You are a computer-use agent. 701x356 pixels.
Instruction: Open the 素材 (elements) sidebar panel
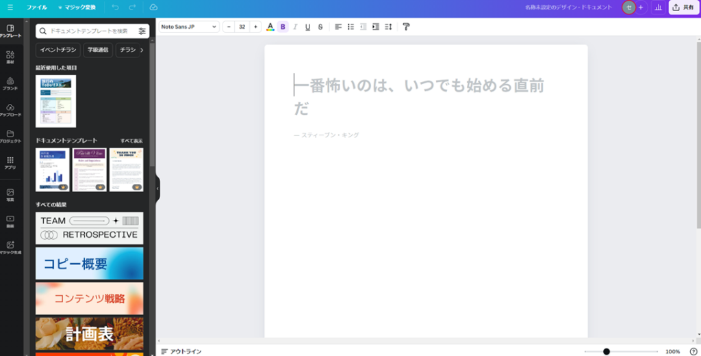click(x=10, y=57)
